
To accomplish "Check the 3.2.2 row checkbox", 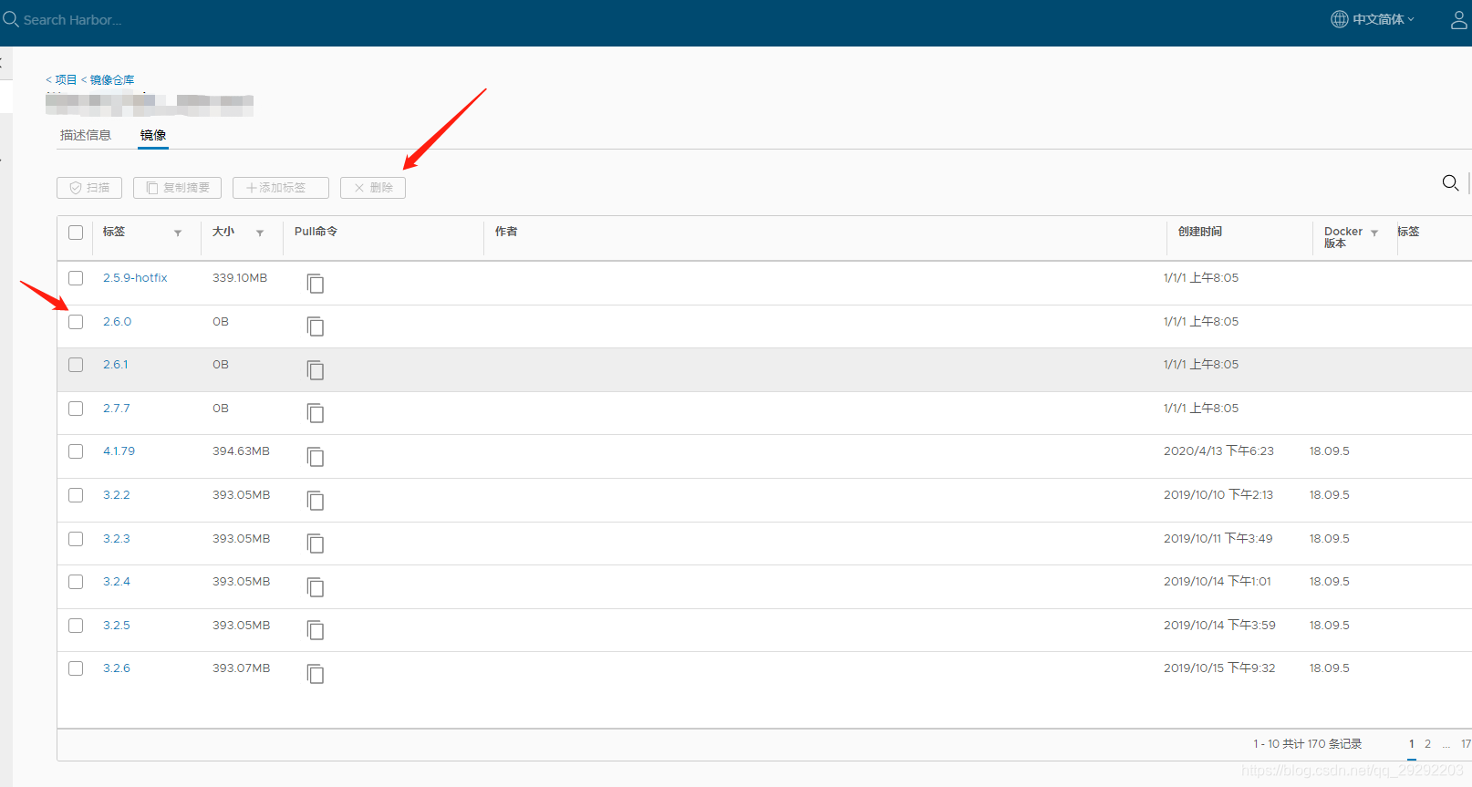I will click(x=76, y=495).
